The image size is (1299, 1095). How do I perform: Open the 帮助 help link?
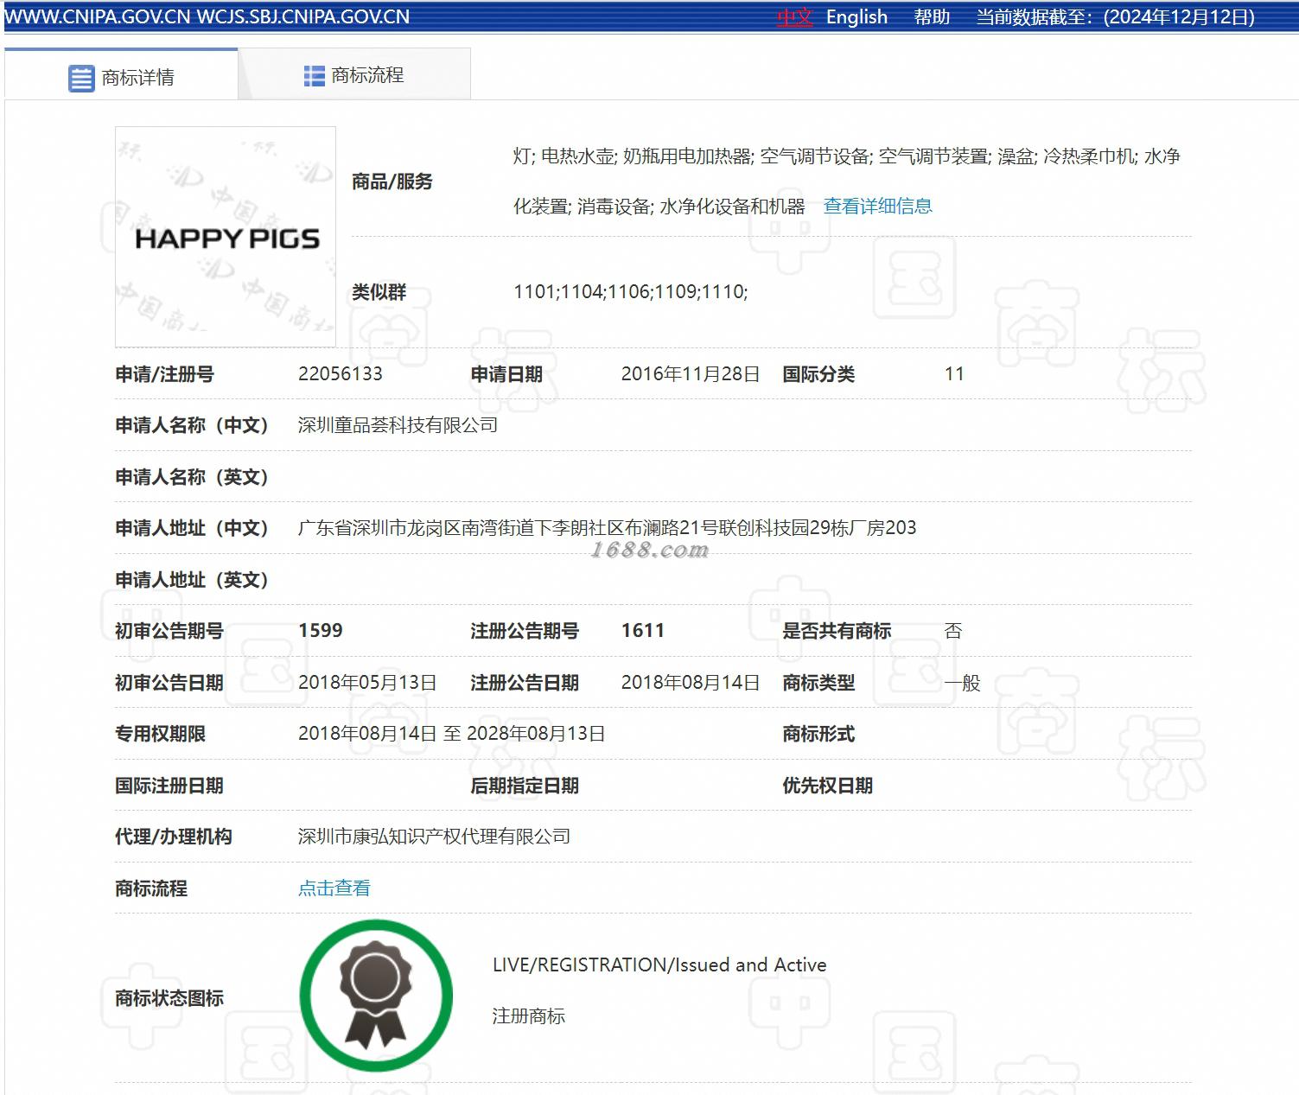point(932,17)
